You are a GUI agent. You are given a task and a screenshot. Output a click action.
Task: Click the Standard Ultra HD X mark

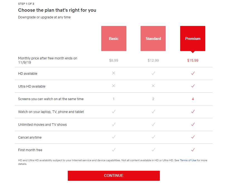coord(153,86)
